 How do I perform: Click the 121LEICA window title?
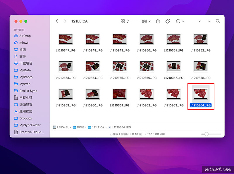[x=80, y=21]
